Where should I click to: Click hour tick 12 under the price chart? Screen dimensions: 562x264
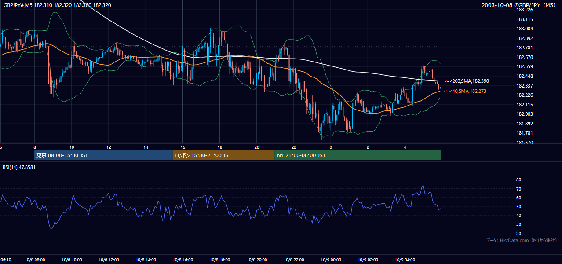pos(109,147)
